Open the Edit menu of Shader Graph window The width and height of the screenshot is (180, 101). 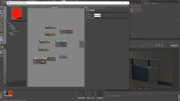click(10, 6)
